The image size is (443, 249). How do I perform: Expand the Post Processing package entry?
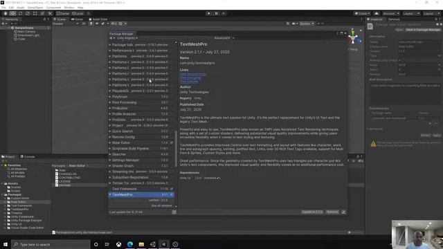(x=110, y=102)
